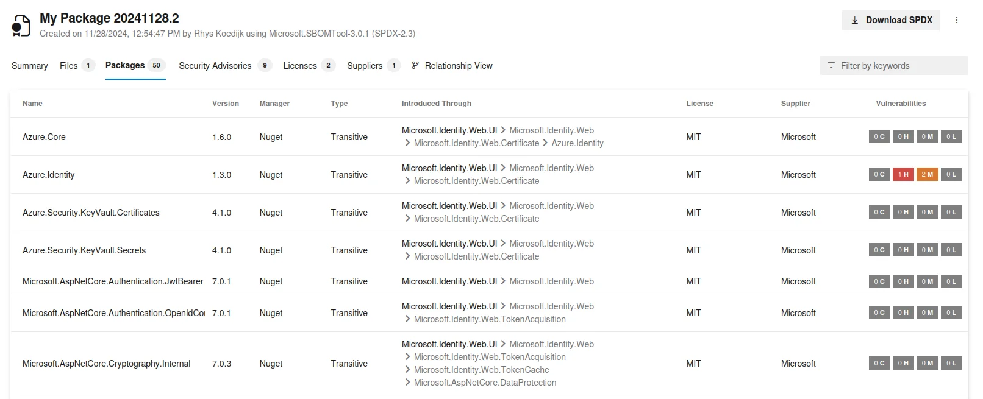
Task: Switch to the Summary tab
Action: (x=29, y=65)
